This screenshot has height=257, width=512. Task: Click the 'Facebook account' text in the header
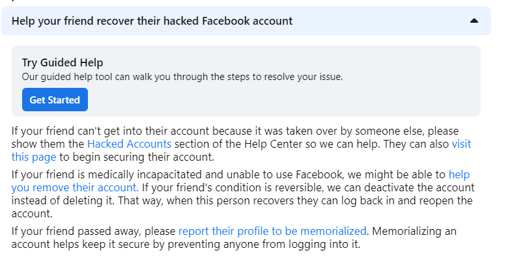(x=247, y=21)
